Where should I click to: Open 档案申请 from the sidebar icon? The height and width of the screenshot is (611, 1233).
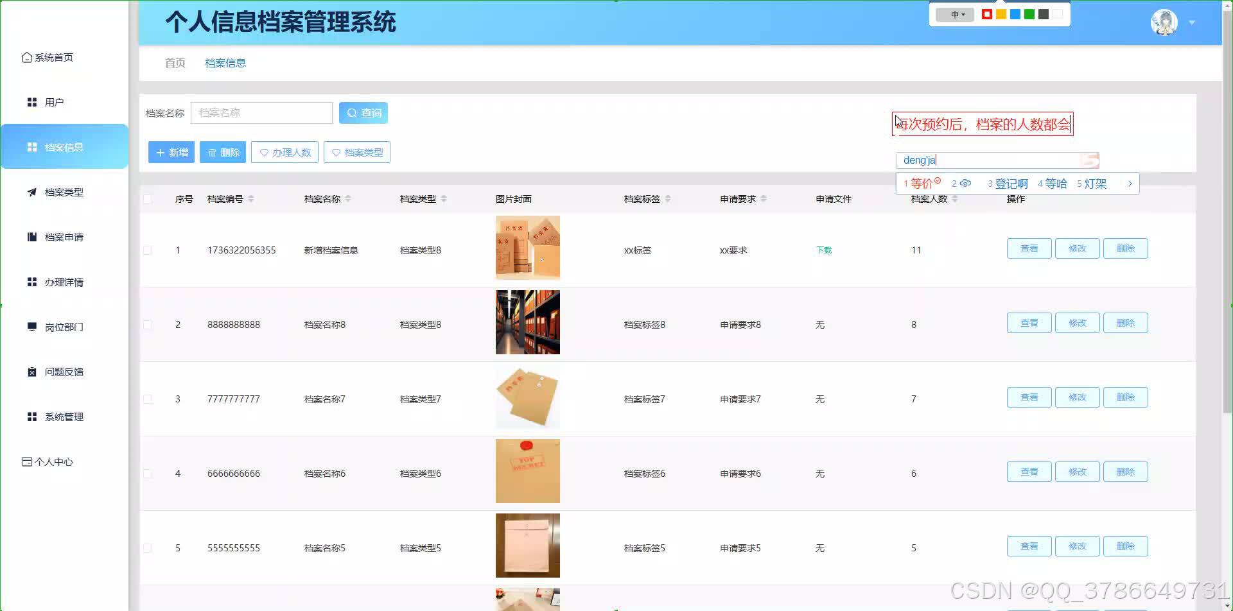31,236
